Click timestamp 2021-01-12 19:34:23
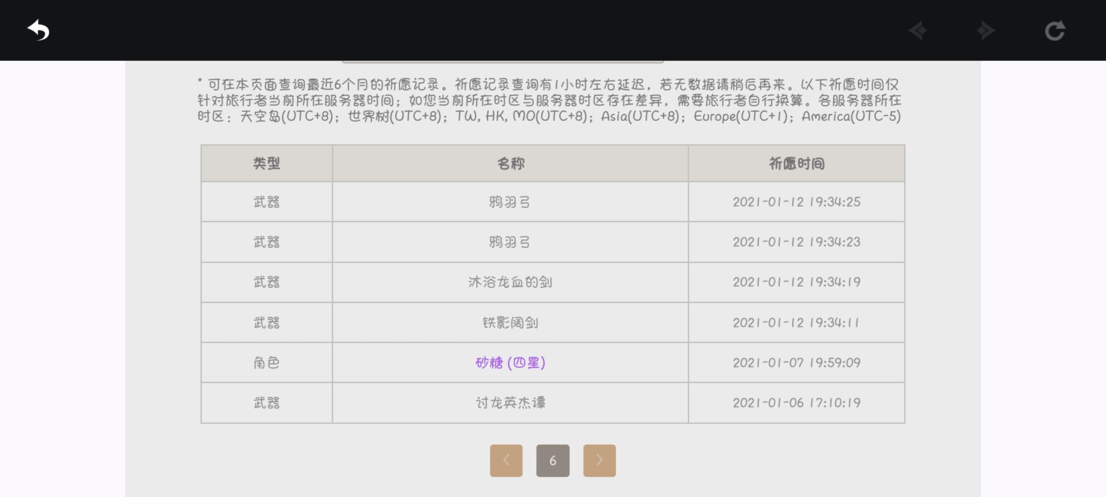Viewport: 1106px width, 497px height. [796, 242]
